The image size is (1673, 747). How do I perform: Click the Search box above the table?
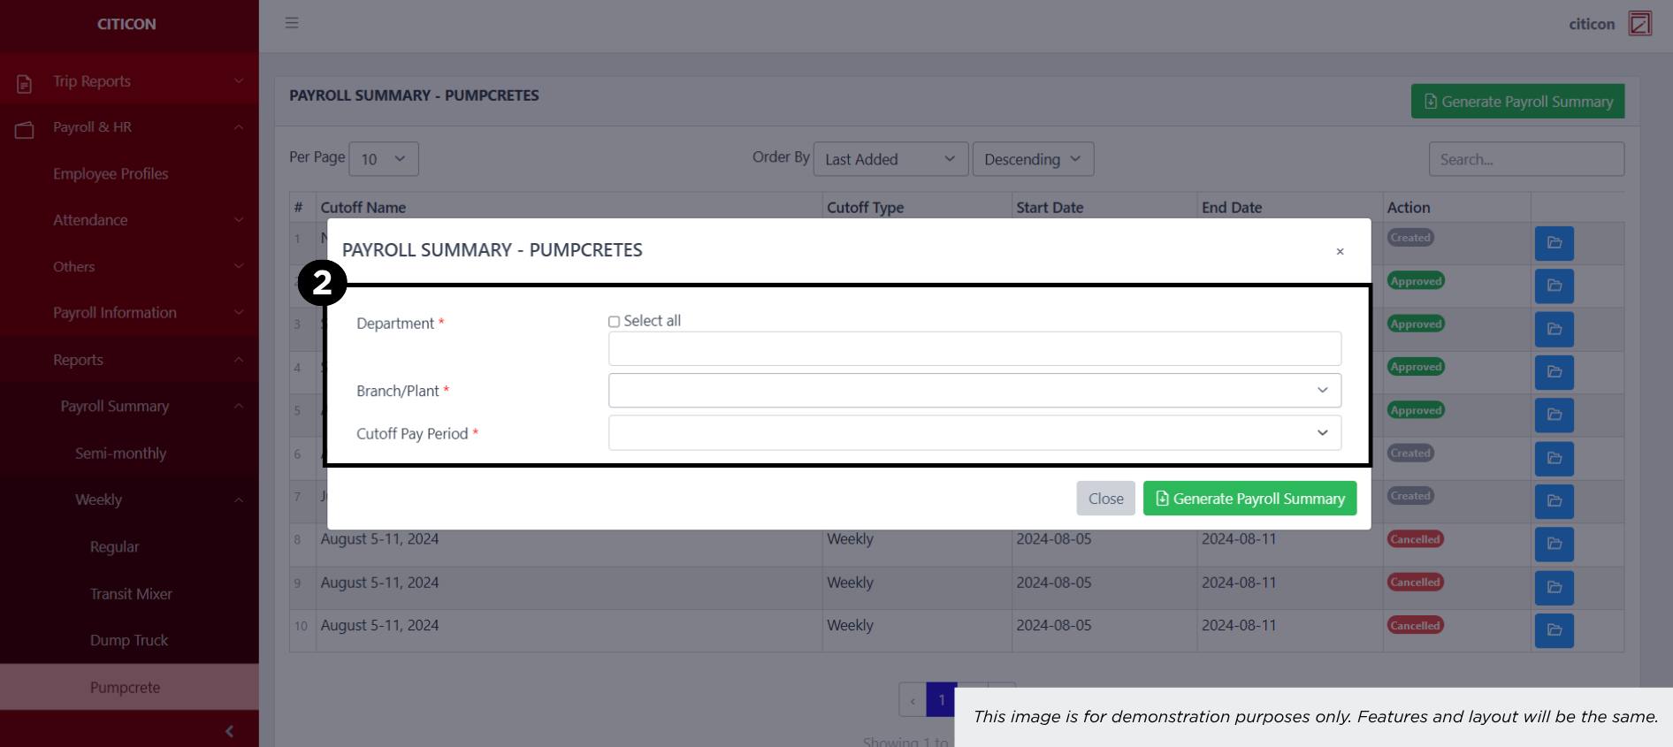(1526, 159)
